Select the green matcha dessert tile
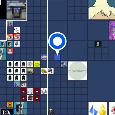This screenshot has width=115, height=115. point(44,71)
